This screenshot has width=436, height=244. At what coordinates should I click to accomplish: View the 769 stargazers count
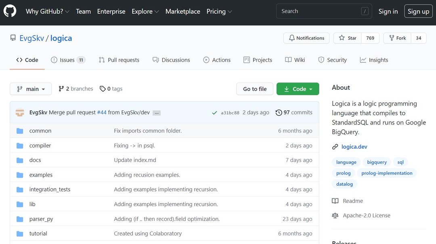point(370,38)
